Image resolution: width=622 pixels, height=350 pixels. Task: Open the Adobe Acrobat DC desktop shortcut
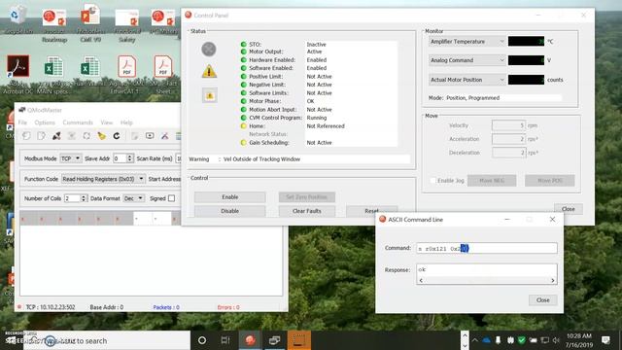pos(17,75)
